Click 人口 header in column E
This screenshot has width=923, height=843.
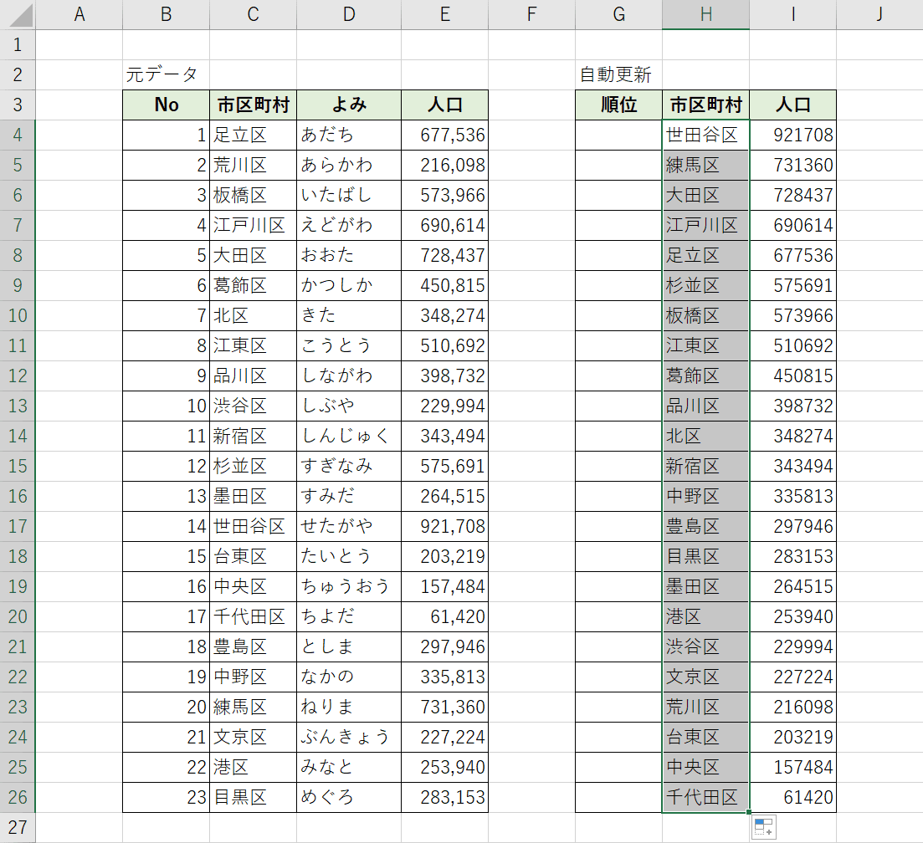pos(445,105)
